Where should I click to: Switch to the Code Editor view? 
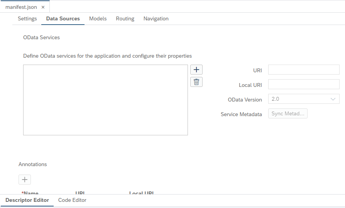click(x=72, y=200)
